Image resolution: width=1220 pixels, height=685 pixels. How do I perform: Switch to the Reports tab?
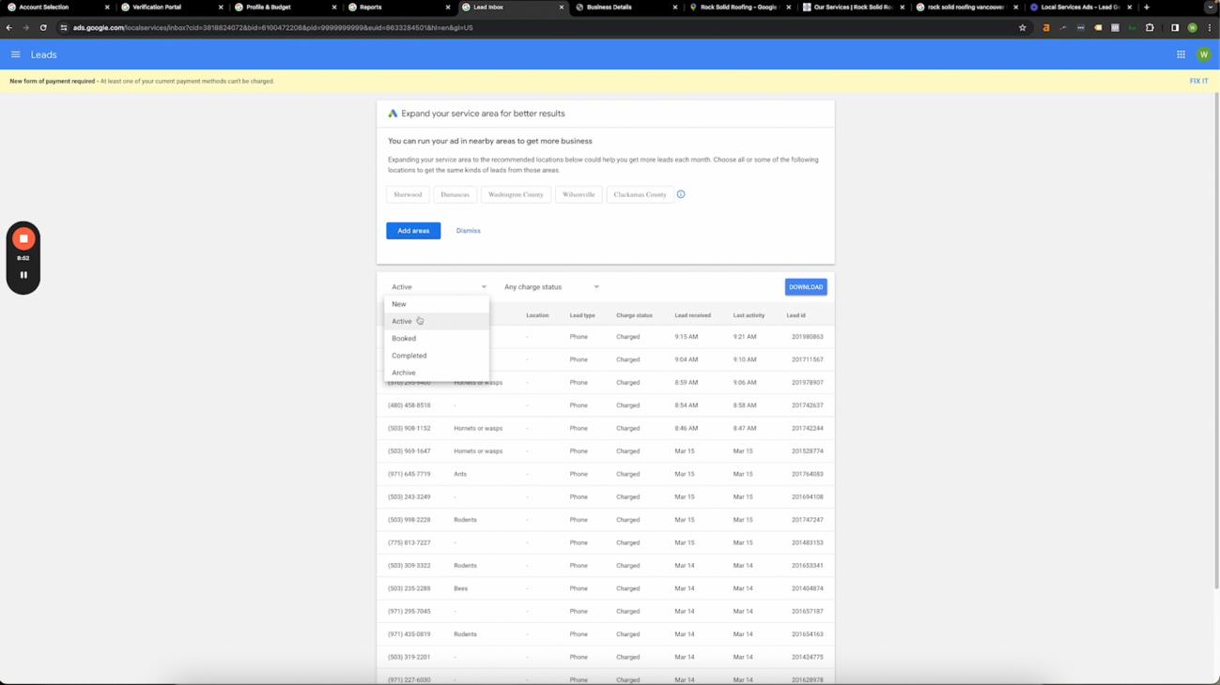pos(398,8)
